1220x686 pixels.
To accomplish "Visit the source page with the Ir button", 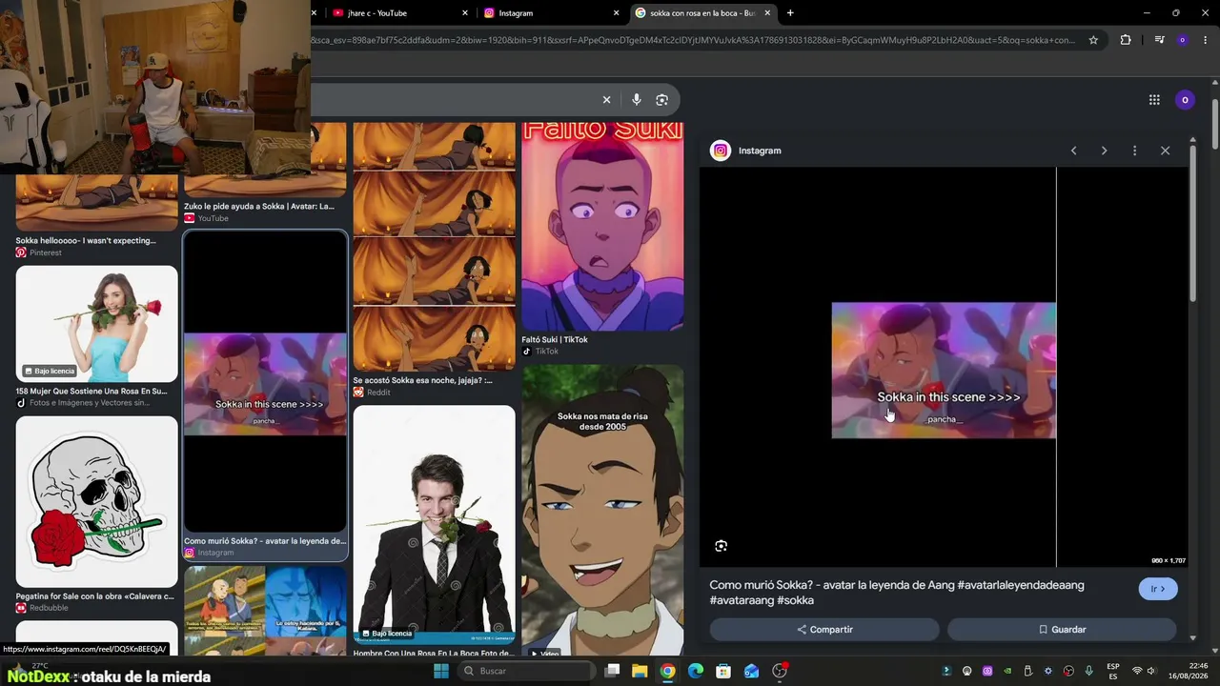I will click(x=1158, y=589).
